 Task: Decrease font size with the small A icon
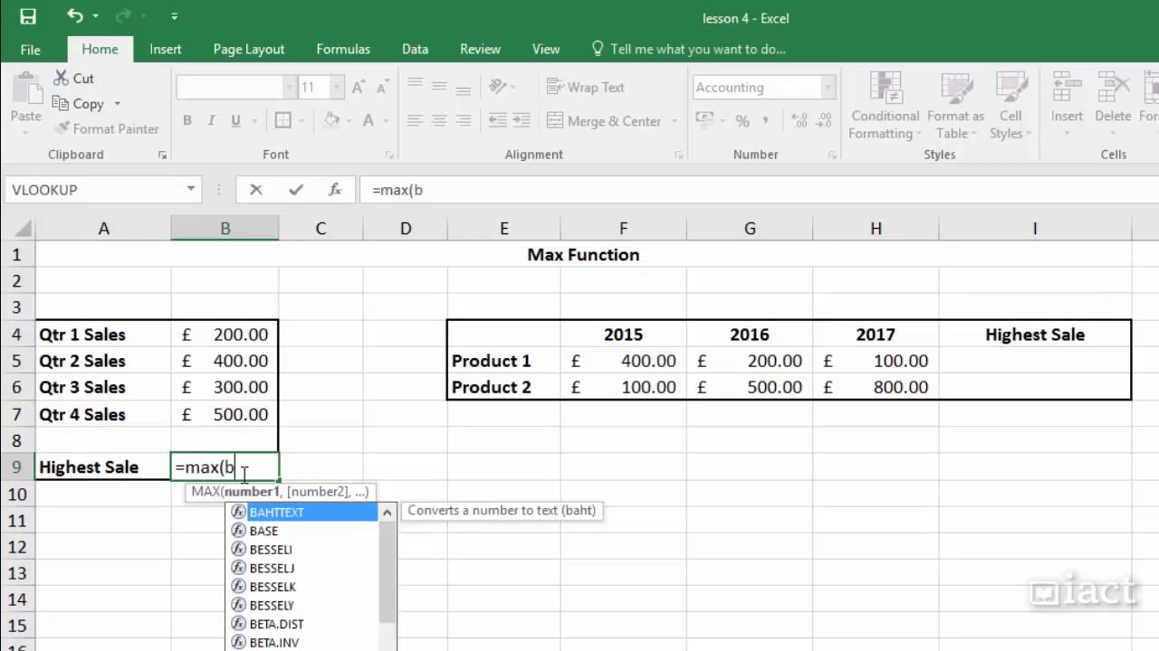pos(382,88)
